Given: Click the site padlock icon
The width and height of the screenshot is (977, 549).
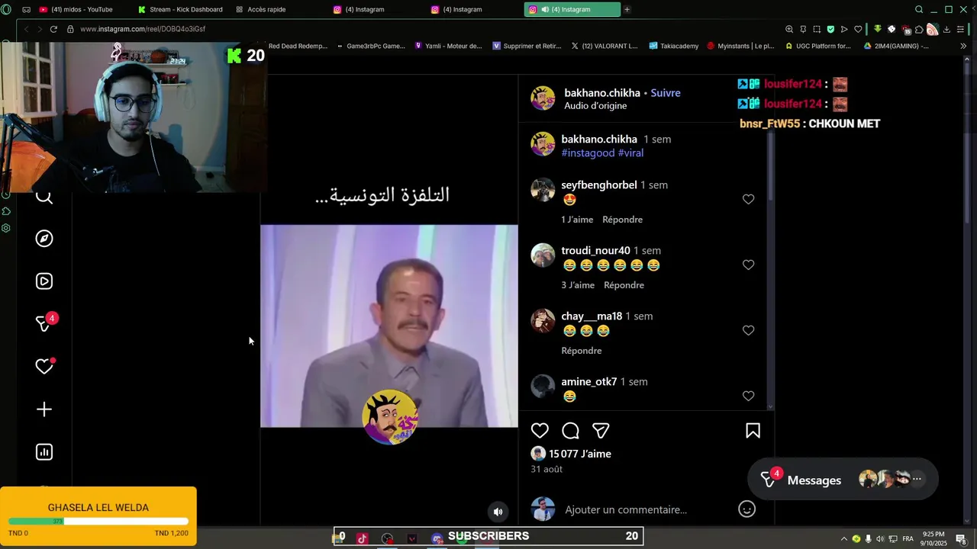Looking at the screenshot, I should [x=70, y=29].
